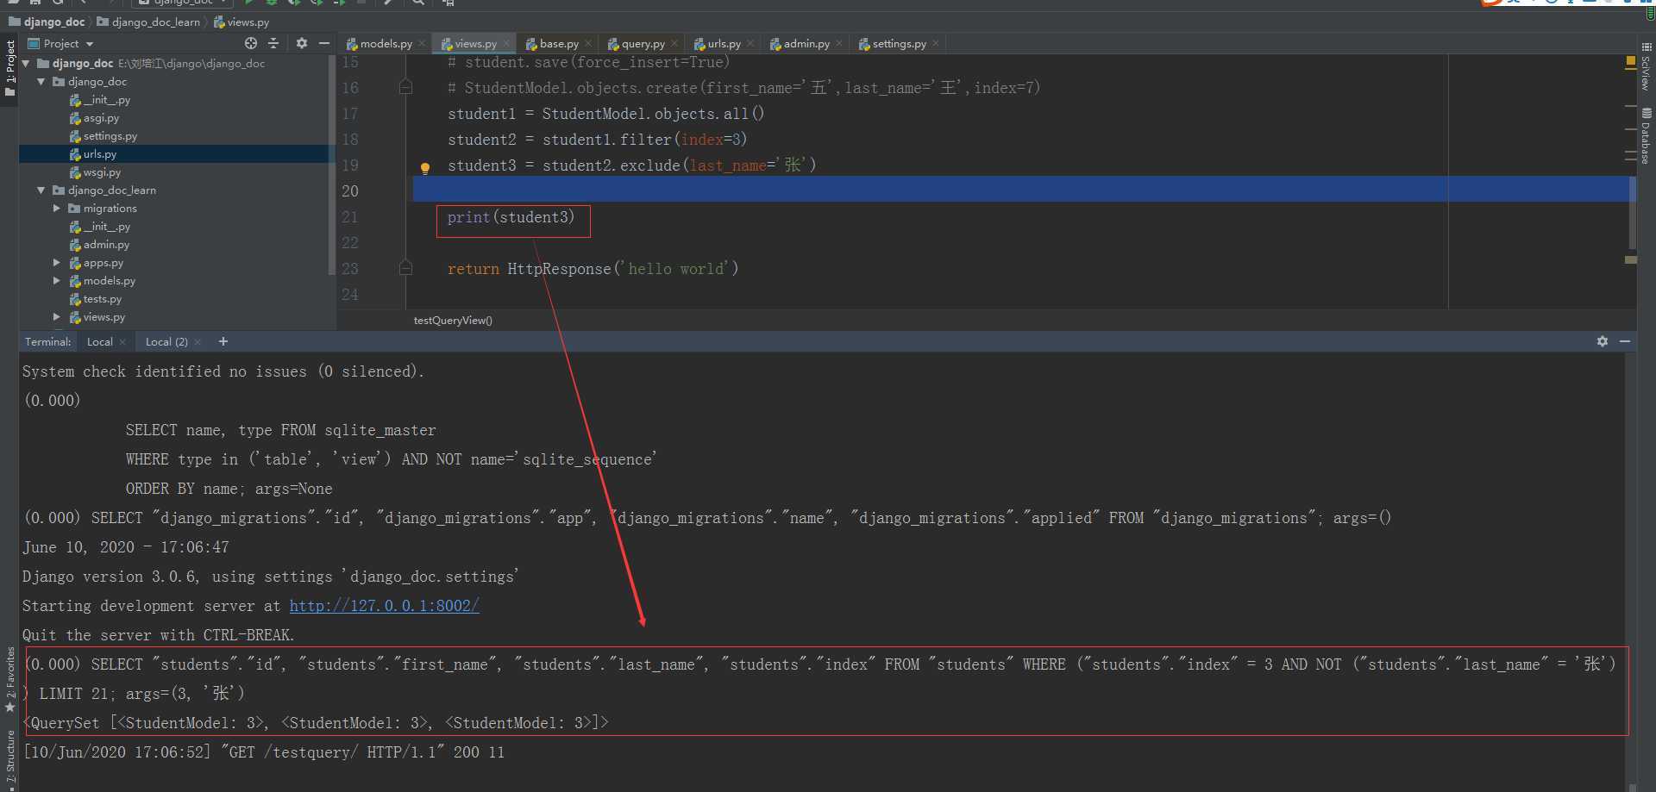The height and width of the screenshot is (792, 1656).
Task: Close the Local terminal session
Action: 122,342
